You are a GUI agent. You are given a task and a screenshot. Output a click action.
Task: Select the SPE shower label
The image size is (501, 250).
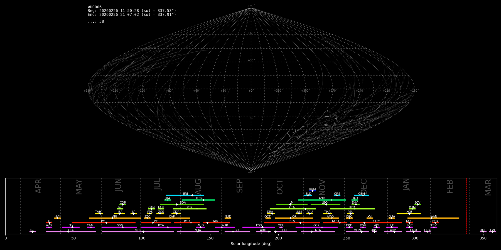(x=237, y=230)
